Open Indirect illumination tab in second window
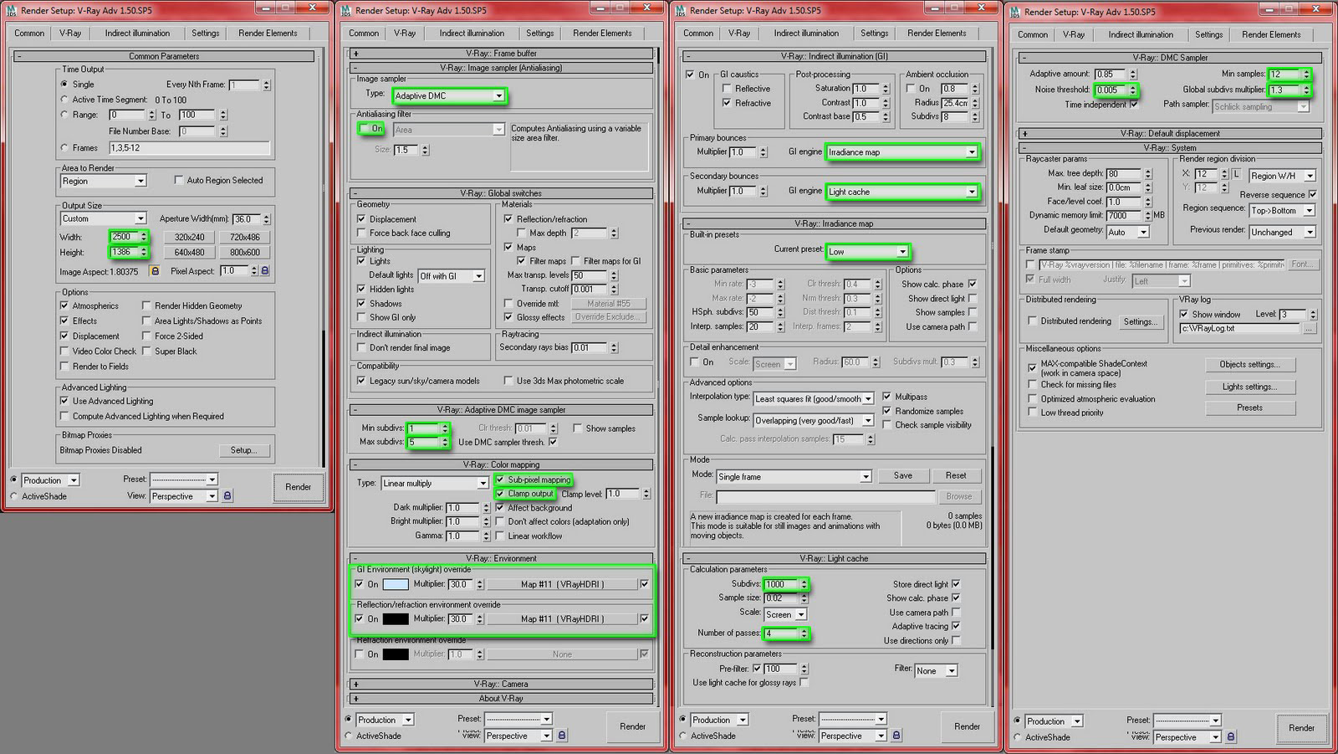 (x=472, y=33)
